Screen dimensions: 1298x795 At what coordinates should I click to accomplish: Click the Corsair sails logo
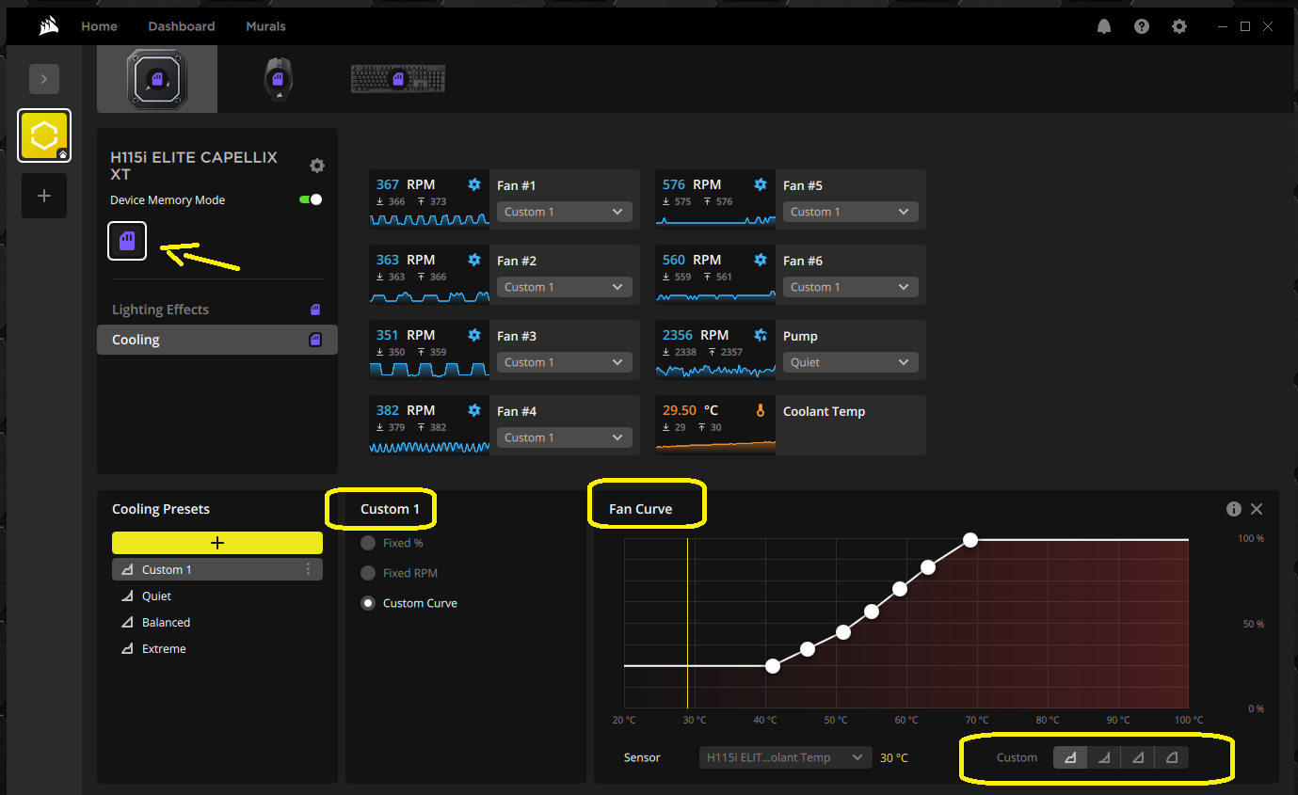(49, 26)
